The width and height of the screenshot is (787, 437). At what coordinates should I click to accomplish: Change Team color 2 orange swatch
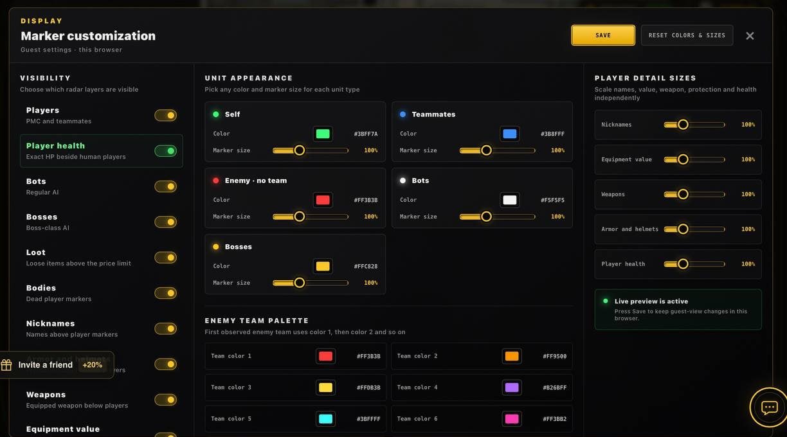click(x=512, y=356)
